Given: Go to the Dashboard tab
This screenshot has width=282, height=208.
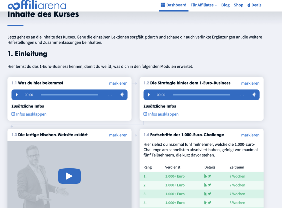Looking at the screenshot, I should pyautogui.click(x=173, y=5).
